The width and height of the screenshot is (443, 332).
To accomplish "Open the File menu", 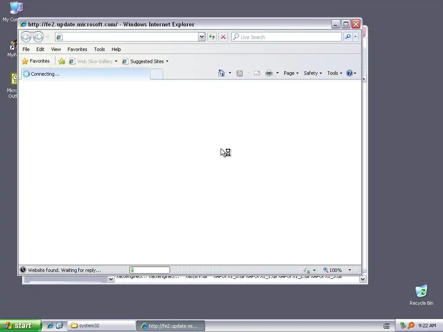I will [x=26, y=49].
